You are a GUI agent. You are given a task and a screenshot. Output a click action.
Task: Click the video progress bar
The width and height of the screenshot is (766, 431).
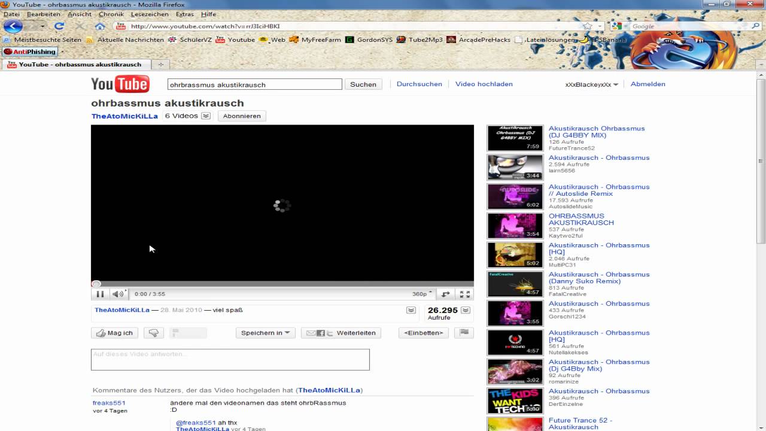click(x=282, y=284)
